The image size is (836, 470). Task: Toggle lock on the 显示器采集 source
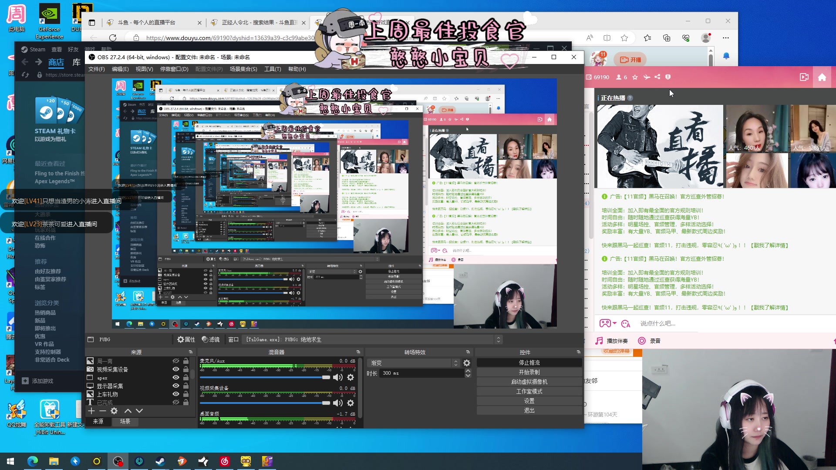(x=186, y=386)
